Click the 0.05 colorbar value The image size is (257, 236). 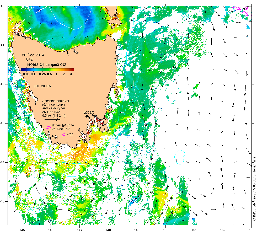(26, 74)
